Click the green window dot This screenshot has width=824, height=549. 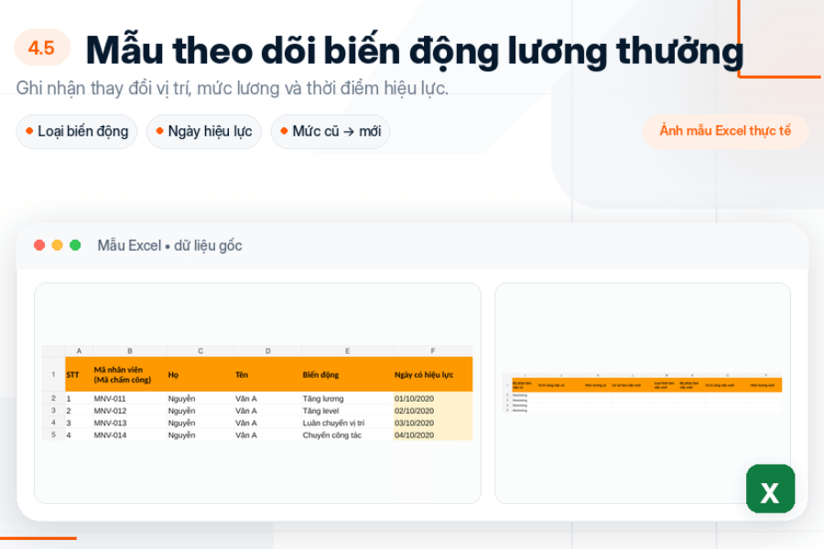(x=75, y=245)
